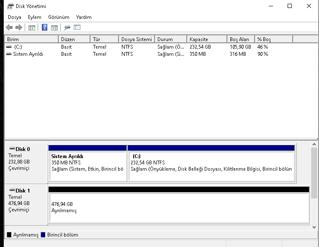The image size is (319, 247).
Task: Click the Back arrow toolbar icon
Action: (x=9, y=28)
